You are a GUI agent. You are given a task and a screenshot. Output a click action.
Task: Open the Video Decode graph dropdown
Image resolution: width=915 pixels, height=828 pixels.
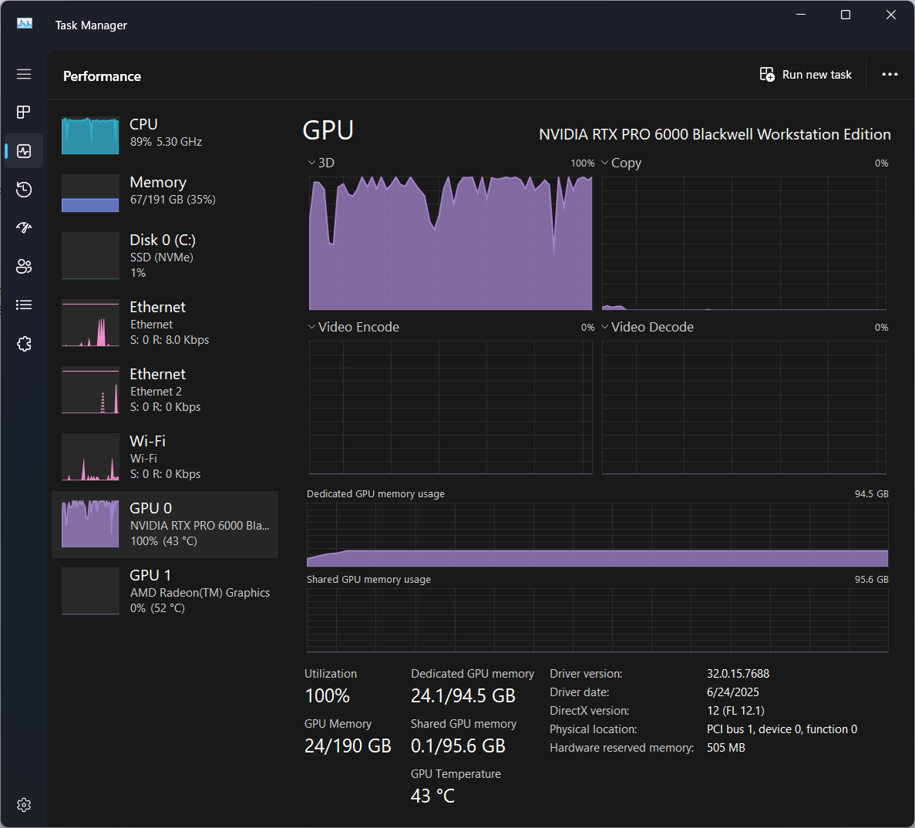[648, 327]
